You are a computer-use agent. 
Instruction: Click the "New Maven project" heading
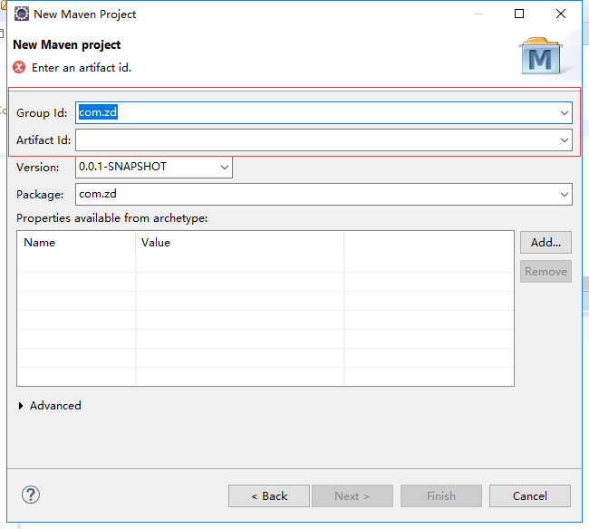(67, 44)
